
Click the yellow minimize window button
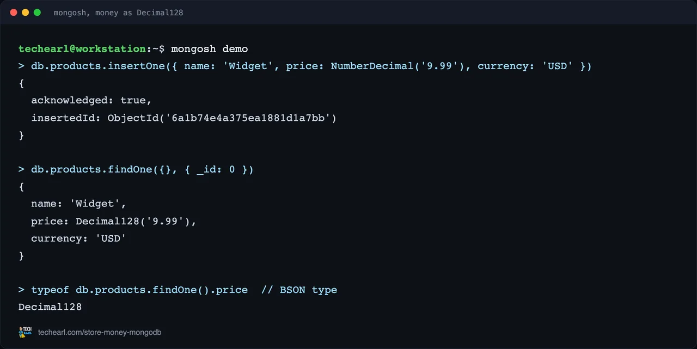[x=26, y=12]
